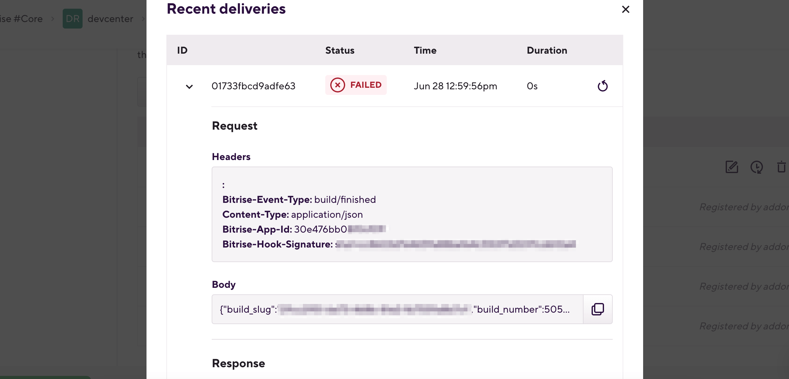Copy the request body to clipboard
The image size is (789, 379).
[x=597, y=309]
